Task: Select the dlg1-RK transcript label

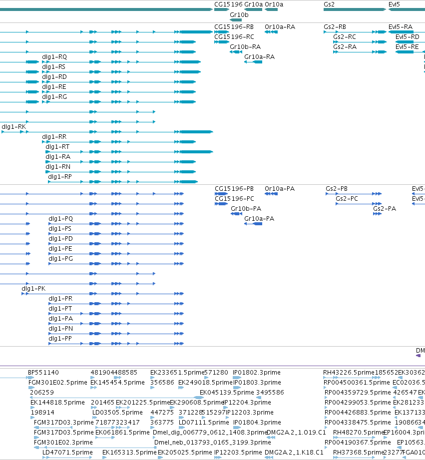Action: click(x=14, y=127)
